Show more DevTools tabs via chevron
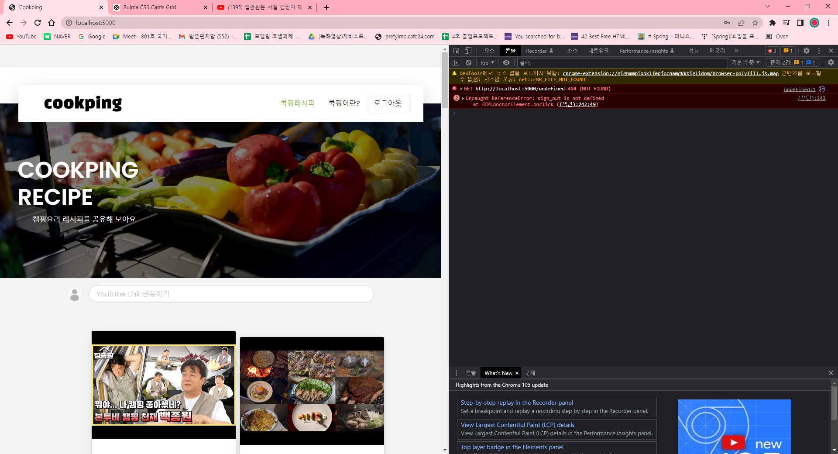838x454 pixels. [x=736, y=51]
